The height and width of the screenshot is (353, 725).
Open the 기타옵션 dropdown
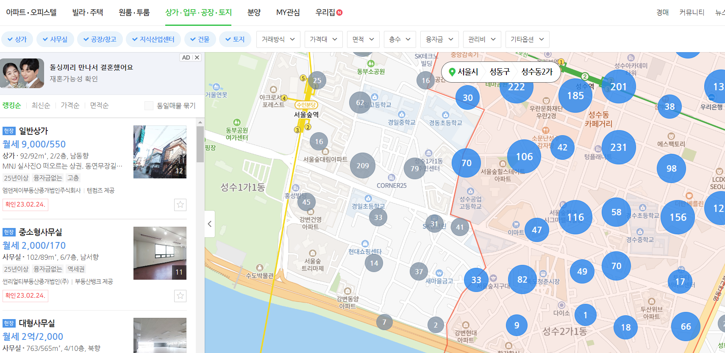tap(528, 39)
